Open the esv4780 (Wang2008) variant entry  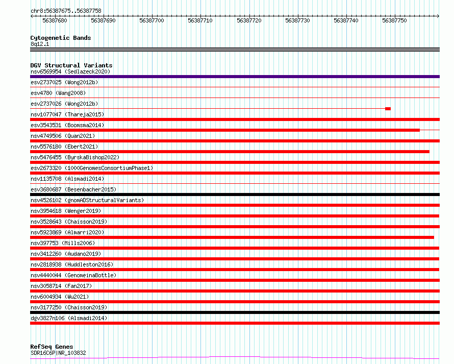click(58, 93)
